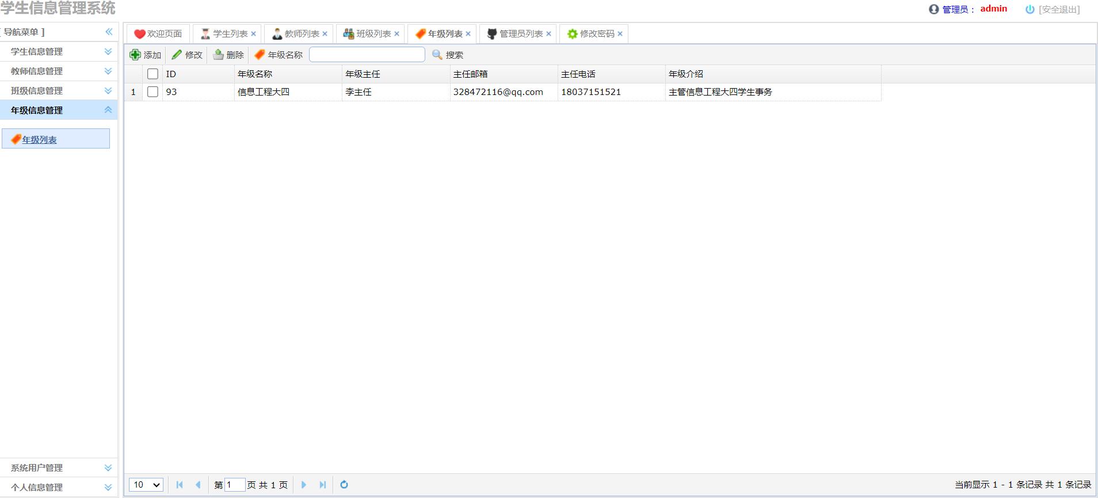Viewport: 1098px width, 498px height.
Task: Click the 年级介绍 column header
Action: coord(773,74)
